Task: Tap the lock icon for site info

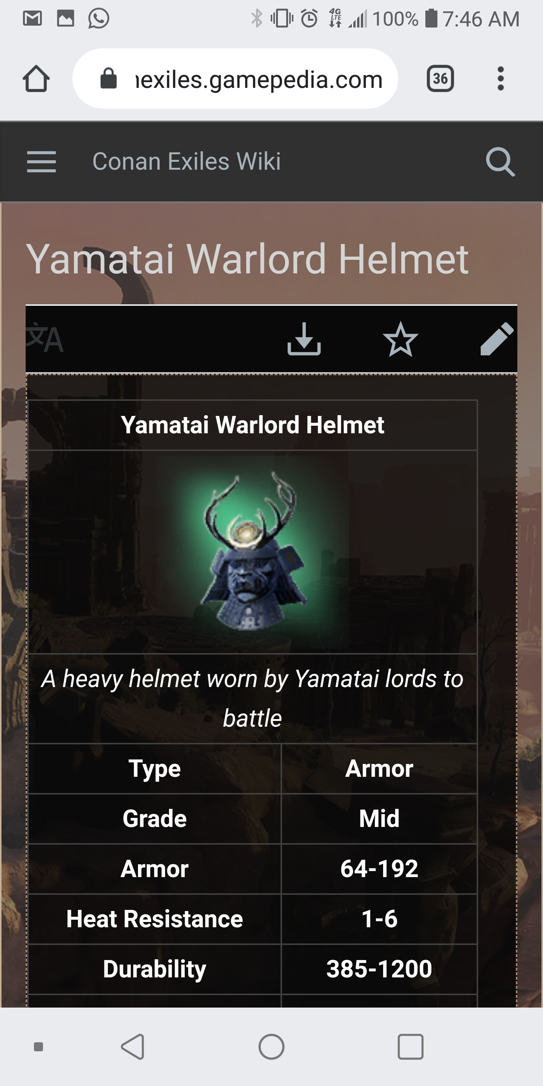Action: [108, 78]
